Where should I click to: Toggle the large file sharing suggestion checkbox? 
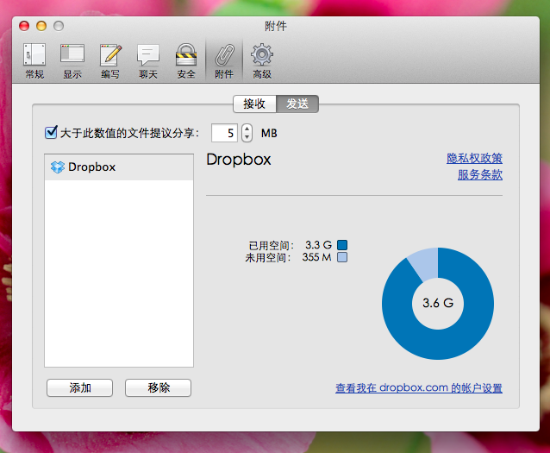click(51, 132)
